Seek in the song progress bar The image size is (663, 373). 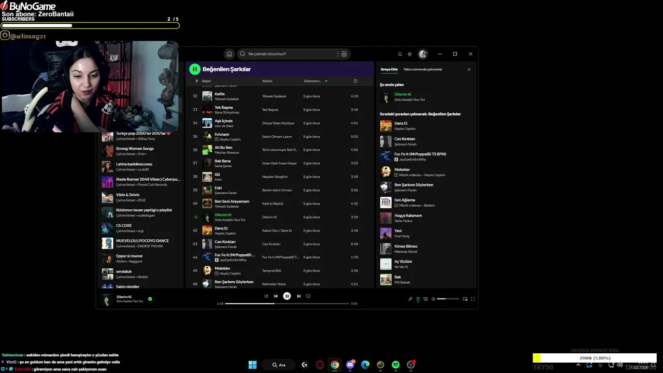[287, 304]
